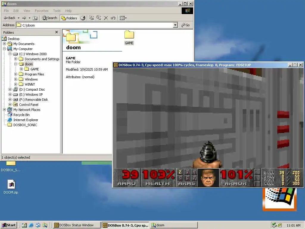
Task: Select Recycle Bin in folder tree
Action: click(x=21, y=115)
